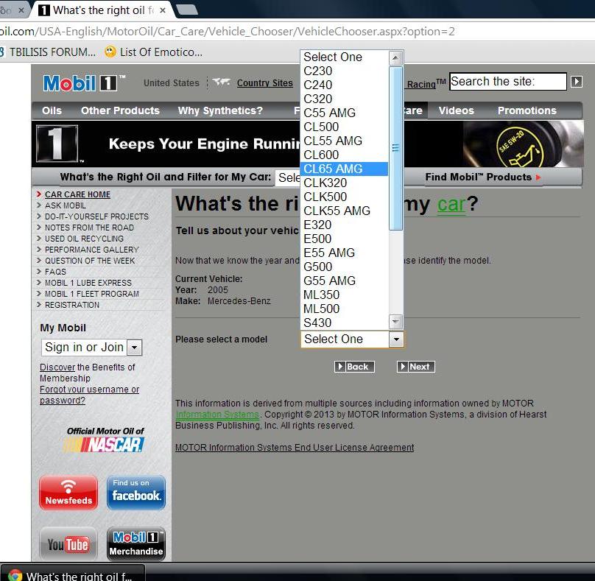Open MOBIL 1 LUBE EXPRESS sidebar link

(88, 283)
